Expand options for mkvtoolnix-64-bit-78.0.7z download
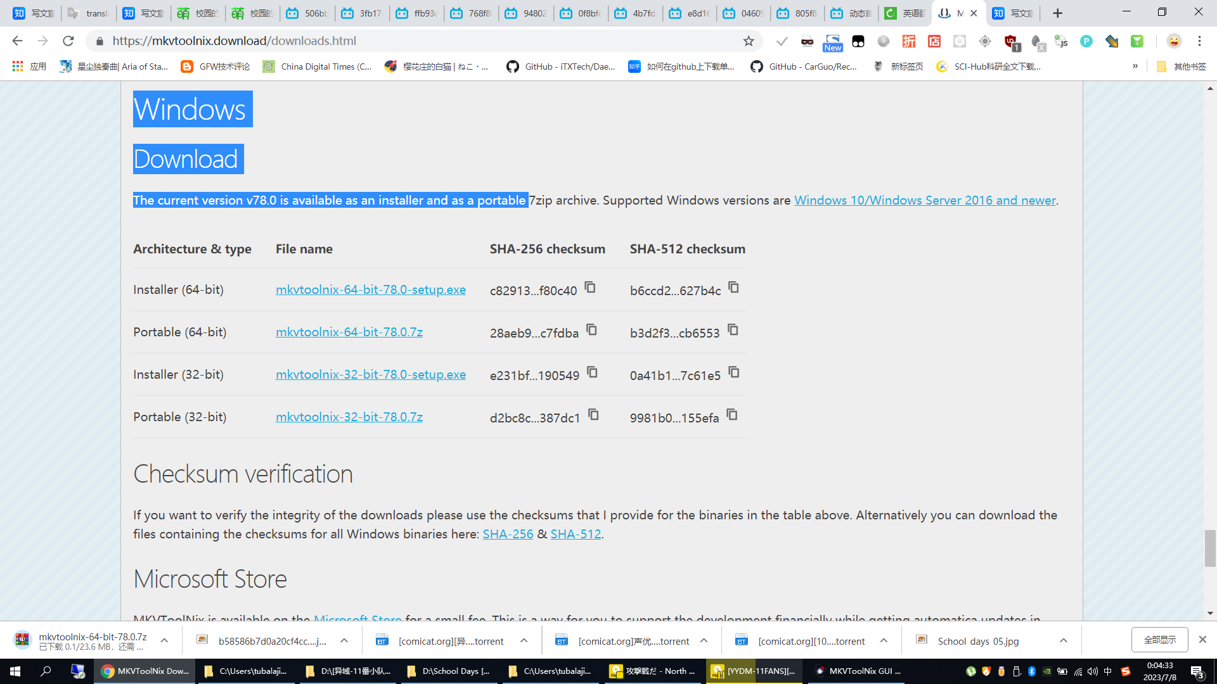Viewport: 1217px width, 684px height. (x=164, y=641)
